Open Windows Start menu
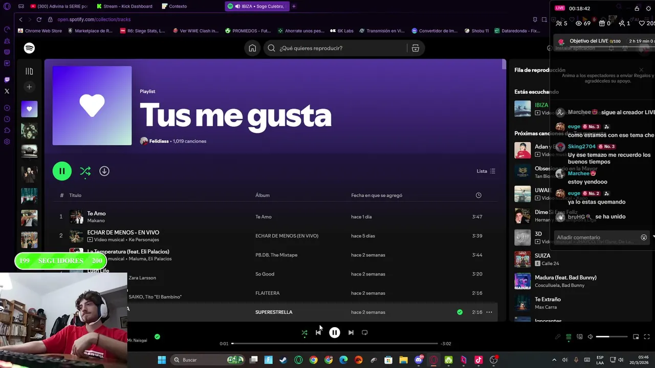 point(162,360)
